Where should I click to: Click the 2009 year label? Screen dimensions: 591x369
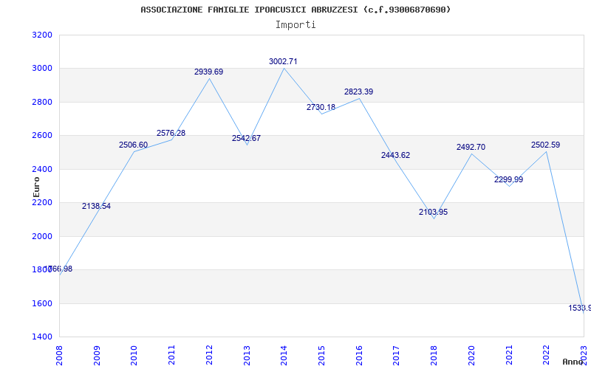coord(97,356)
